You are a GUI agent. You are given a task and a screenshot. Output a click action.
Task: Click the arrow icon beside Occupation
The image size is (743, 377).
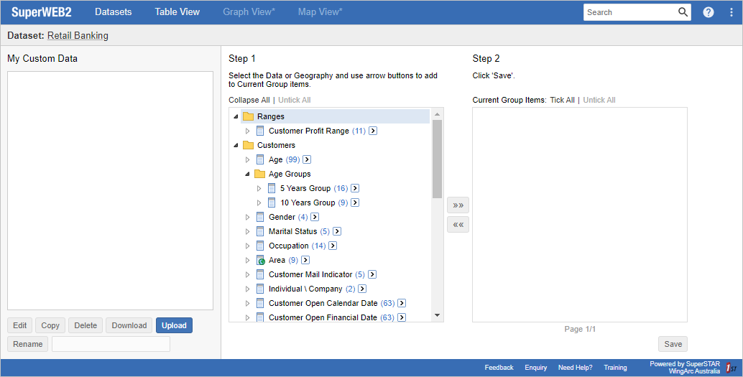pyautogui.click(x=333, y=246)
